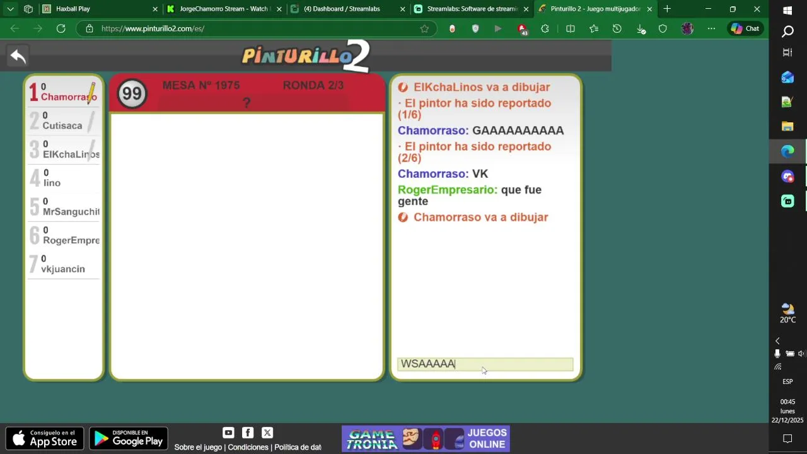Viewport: 807px width, 454px height.
Task: Open Streamlabs green taskbar icon
Action: [787, 201]
